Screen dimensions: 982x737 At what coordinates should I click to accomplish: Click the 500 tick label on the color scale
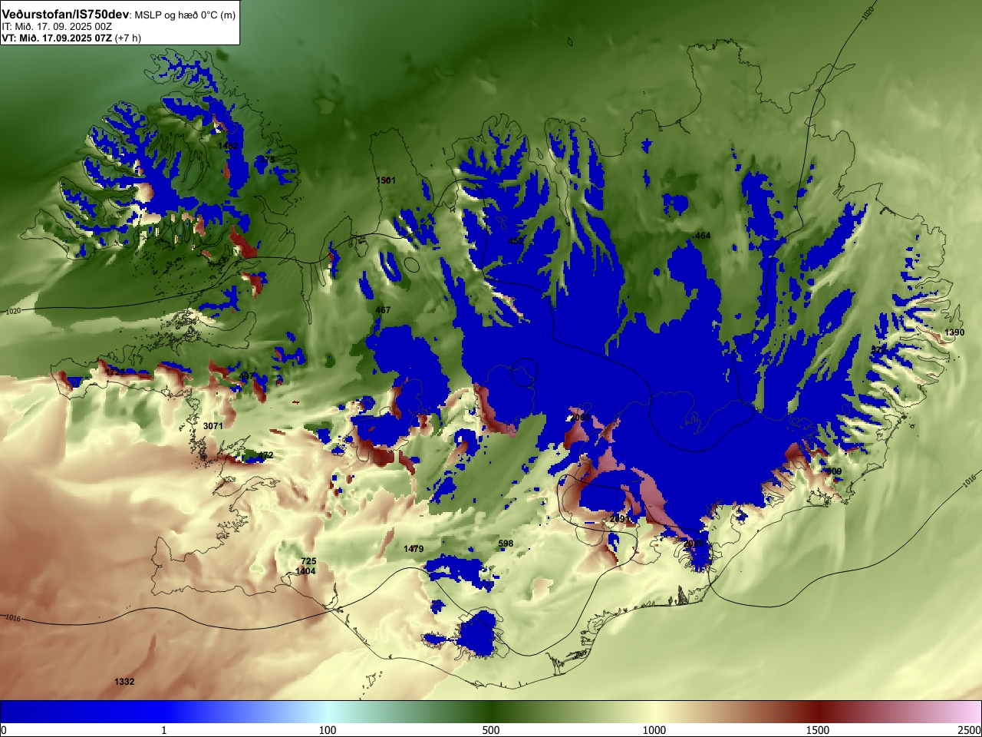coord(491,730)
